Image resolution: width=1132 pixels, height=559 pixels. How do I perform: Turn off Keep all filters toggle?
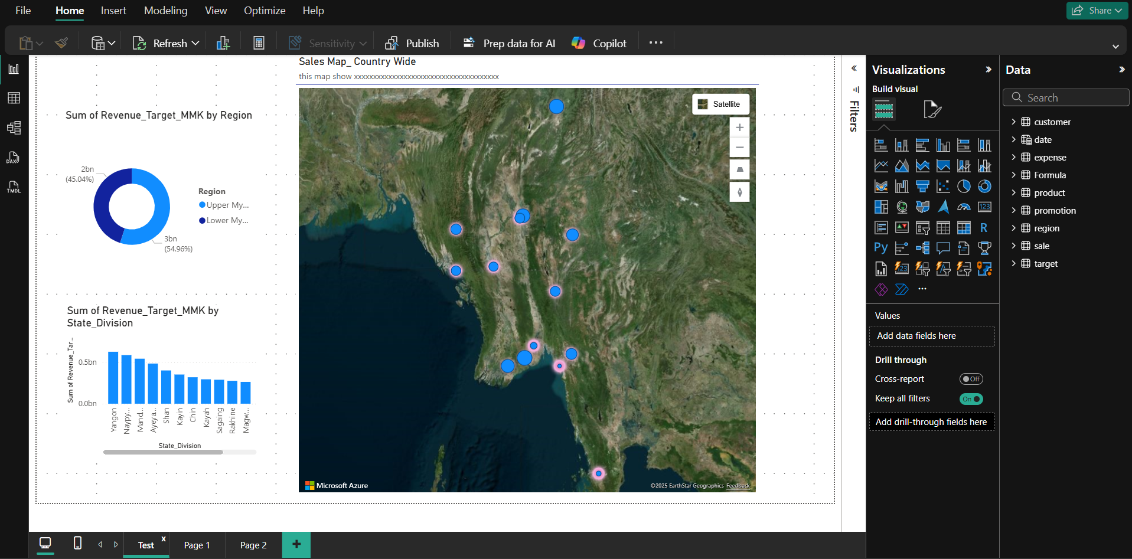971,399
